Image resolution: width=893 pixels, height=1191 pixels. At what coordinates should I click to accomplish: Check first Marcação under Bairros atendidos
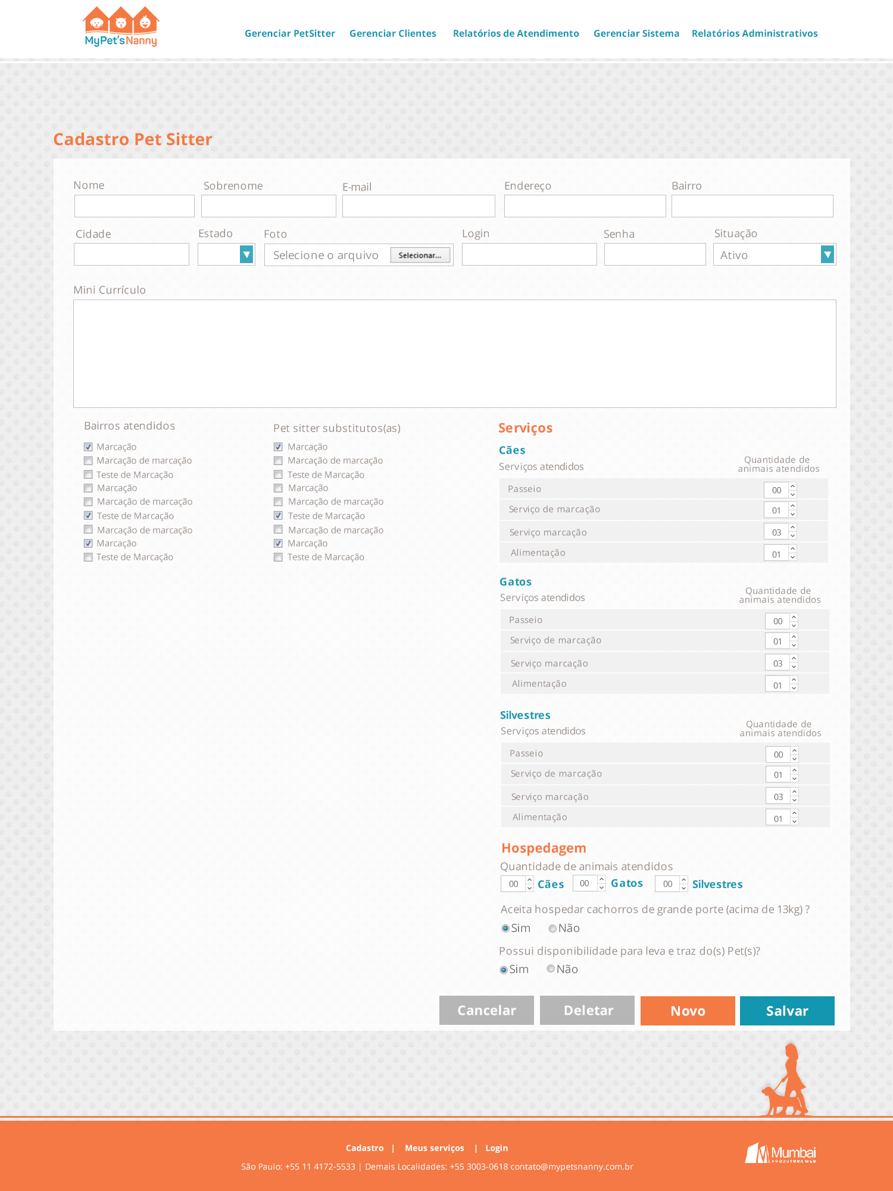click(x=88, y=447)
